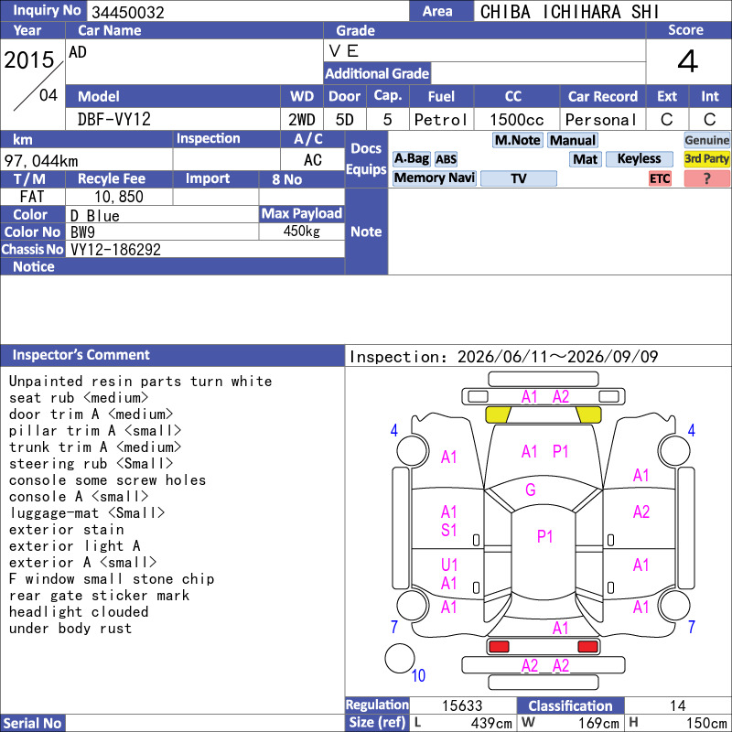Select comment 'console some screw holes'

(107, 480)
